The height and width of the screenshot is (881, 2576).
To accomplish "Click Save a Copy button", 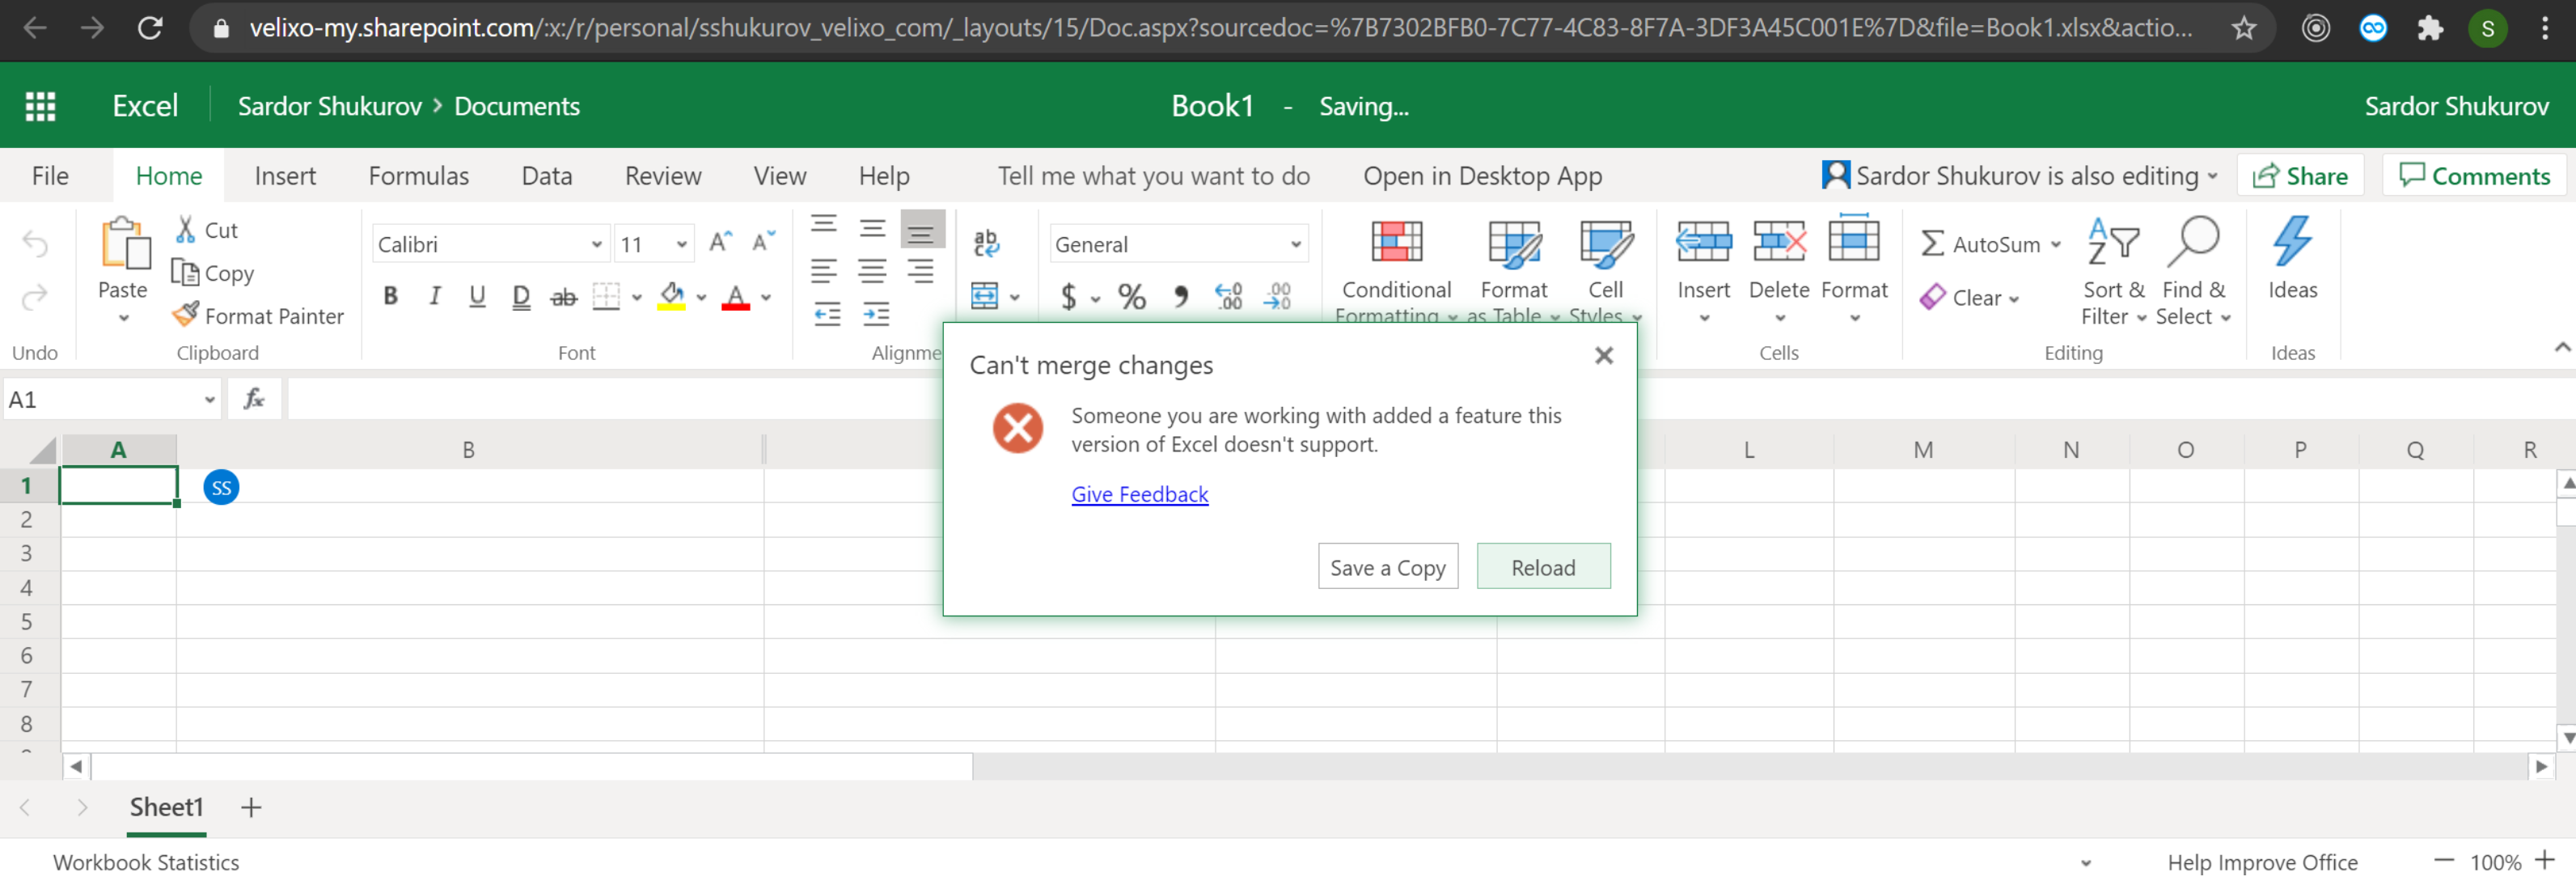I will (x=1387, y=566).
